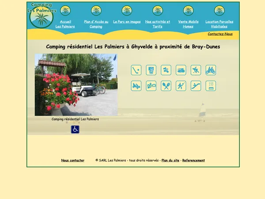Click the bumper boat activity icon

point(181,70)
